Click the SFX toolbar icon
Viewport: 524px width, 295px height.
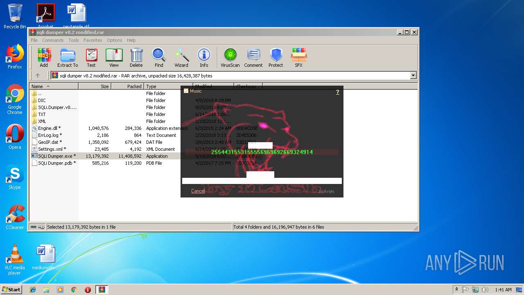pos(299,58)
